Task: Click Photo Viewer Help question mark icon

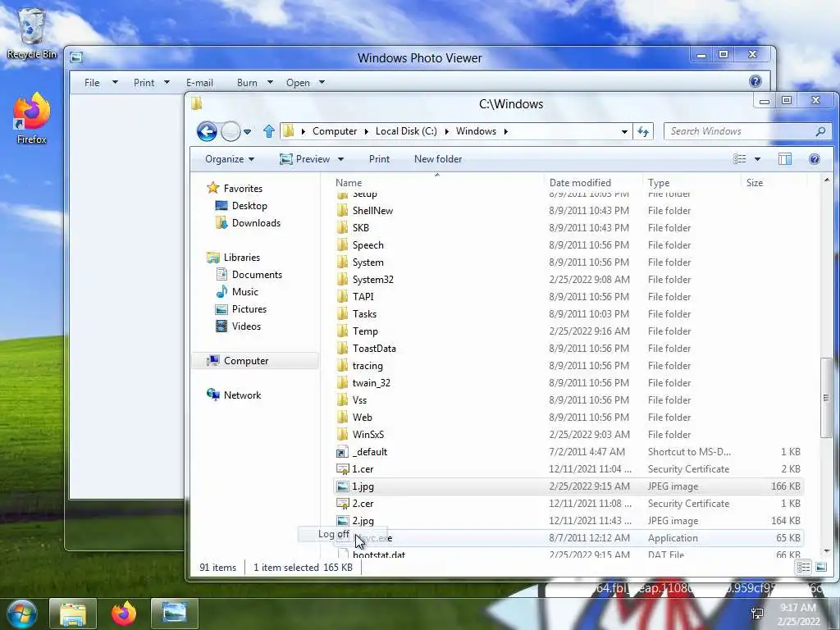Action: pos(756,81)
